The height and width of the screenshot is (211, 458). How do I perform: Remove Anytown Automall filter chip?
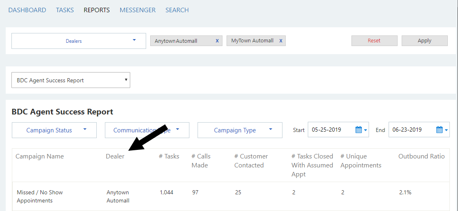[x=217, y=41]
